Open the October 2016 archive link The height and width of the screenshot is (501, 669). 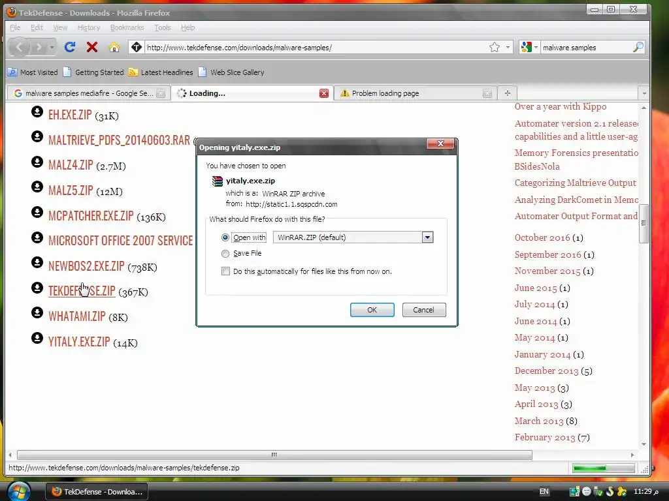coord(542,237)
